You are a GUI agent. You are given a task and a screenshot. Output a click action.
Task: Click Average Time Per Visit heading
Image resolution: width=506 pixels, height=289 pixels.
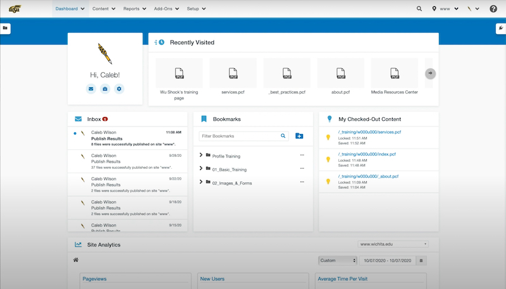[x=342, y=279]
